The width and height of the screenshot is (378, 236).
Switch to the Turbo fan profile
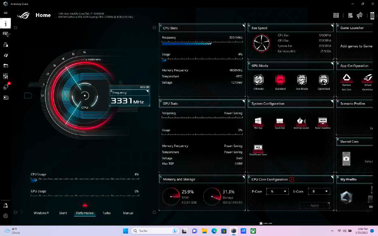click(107, 213)
